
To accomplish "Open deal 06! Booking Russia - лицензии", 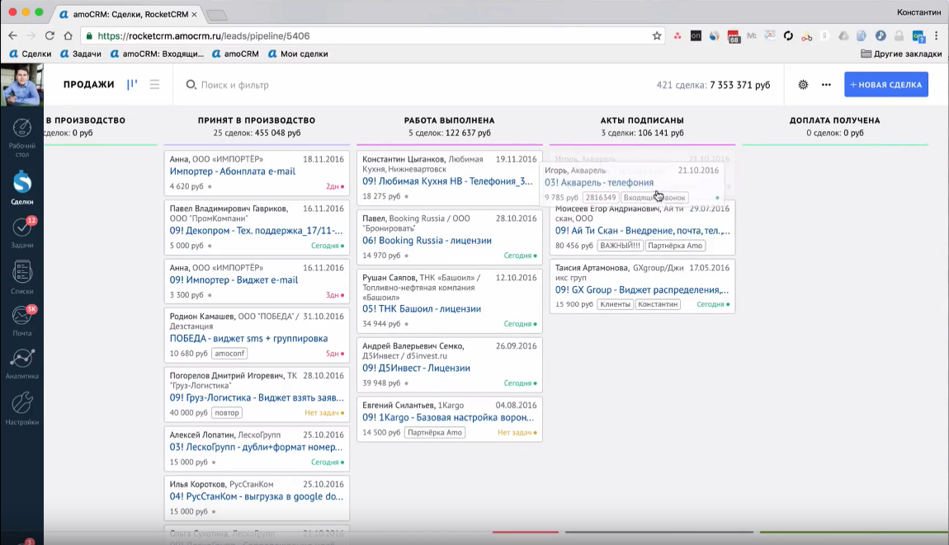I will (x=427, y=241).
